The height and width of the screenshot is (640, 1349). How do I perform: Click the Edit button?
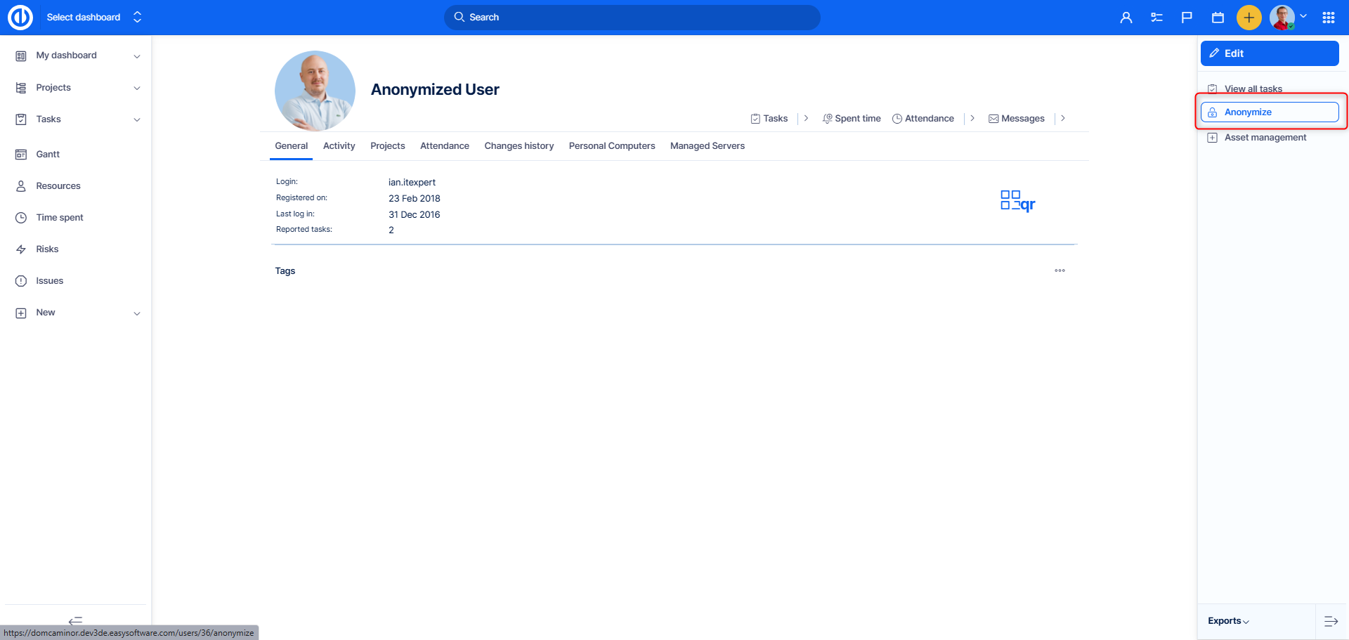[x=1269, y=53]
